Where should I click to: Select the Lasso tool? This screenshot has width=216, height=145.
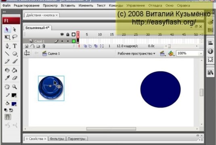[15, 37]
